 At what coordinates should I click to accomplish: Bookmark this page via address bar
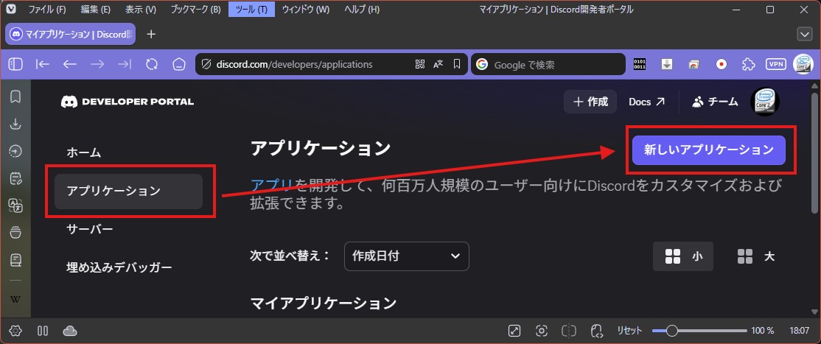[457, 64]
